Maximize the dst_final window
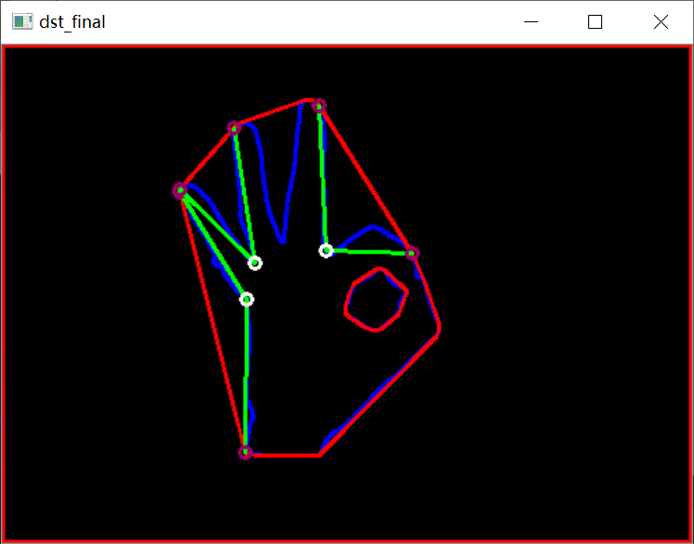The height and width of the screenshot is (544, 694). (x=595, y=21)
